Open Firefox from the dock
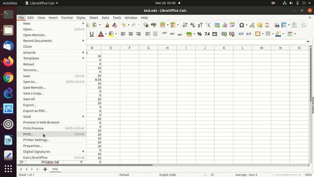This screenshot has height=177, width=314. [x=8, y=61]
